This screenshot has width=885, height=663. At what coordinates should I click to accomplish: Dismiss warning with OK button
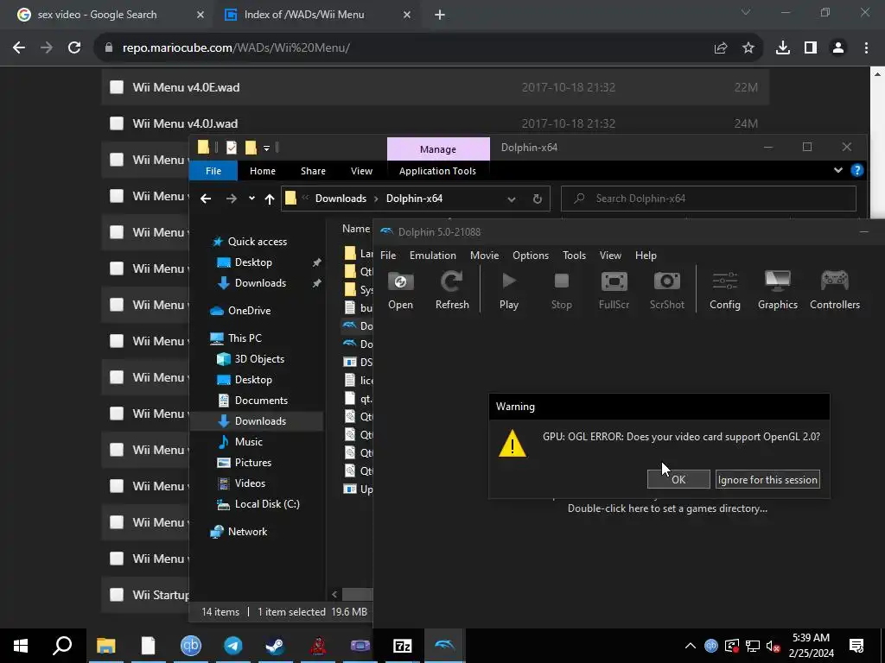click(x=678, y=479)
